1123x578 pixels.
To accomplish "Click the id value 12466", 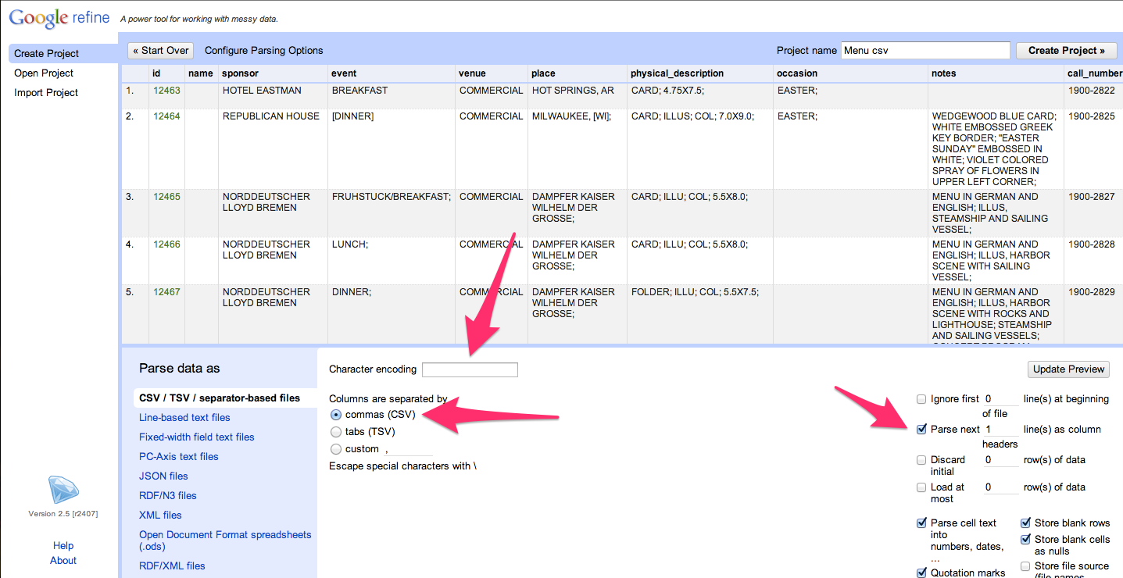I will pos(166,244).
